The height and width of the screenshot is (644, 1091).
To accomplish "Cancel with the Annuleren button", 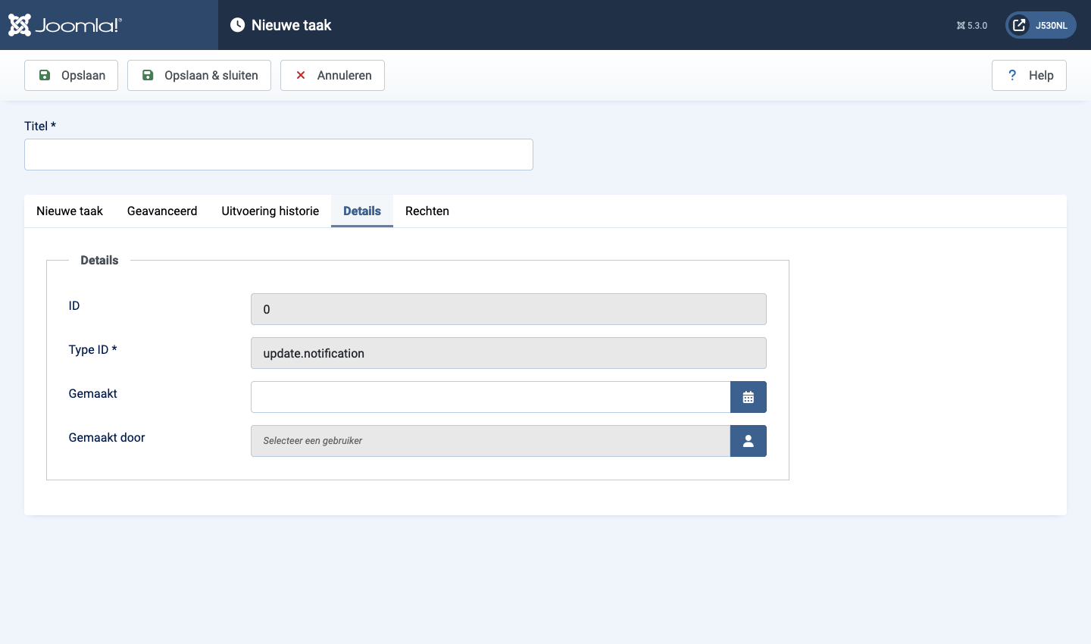I will coord(333,75).
